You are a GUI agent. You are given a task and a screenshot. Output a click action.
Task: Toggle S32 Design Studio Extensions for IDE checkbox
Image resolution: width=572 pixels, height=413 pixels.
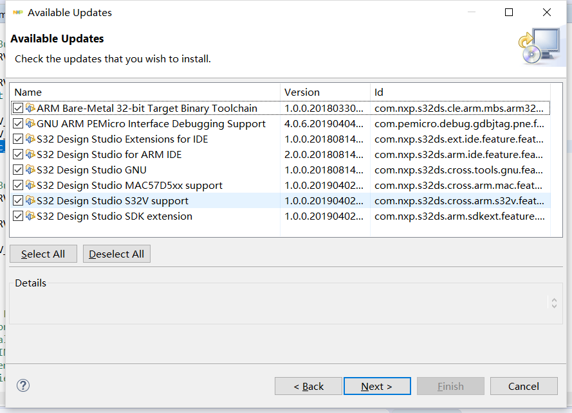(x=18, y=139)
